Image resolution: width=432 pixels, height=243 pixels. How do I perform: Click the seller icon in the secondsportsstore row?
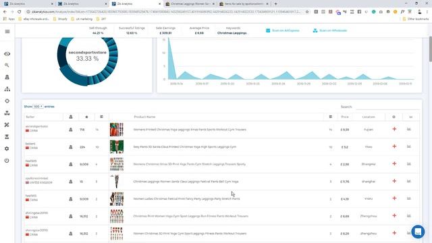point(71,130)
